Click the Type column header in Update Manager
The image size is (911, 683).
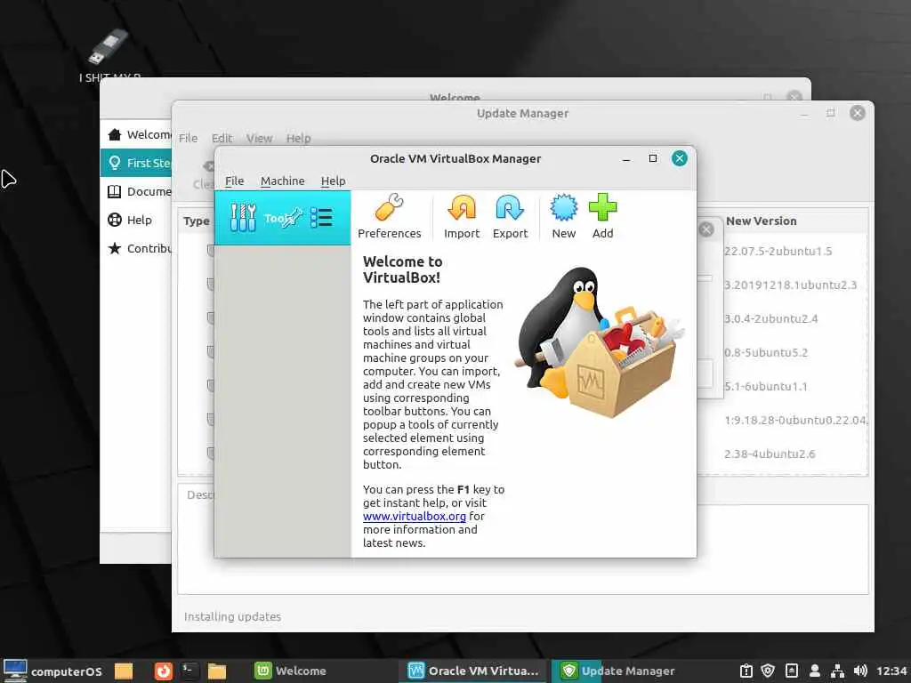pos(197,221)
